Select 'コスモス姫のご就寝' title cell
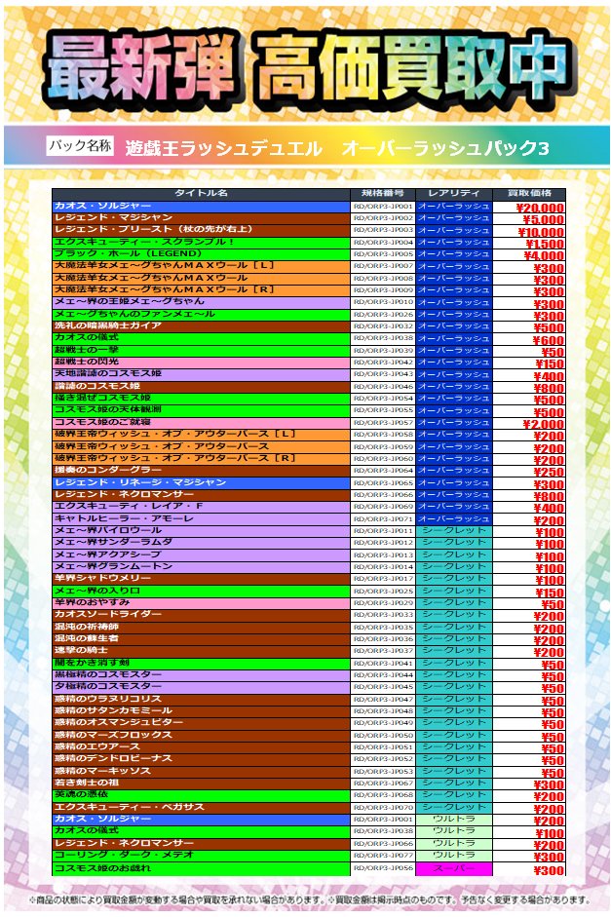 click(x=201, y=423)
